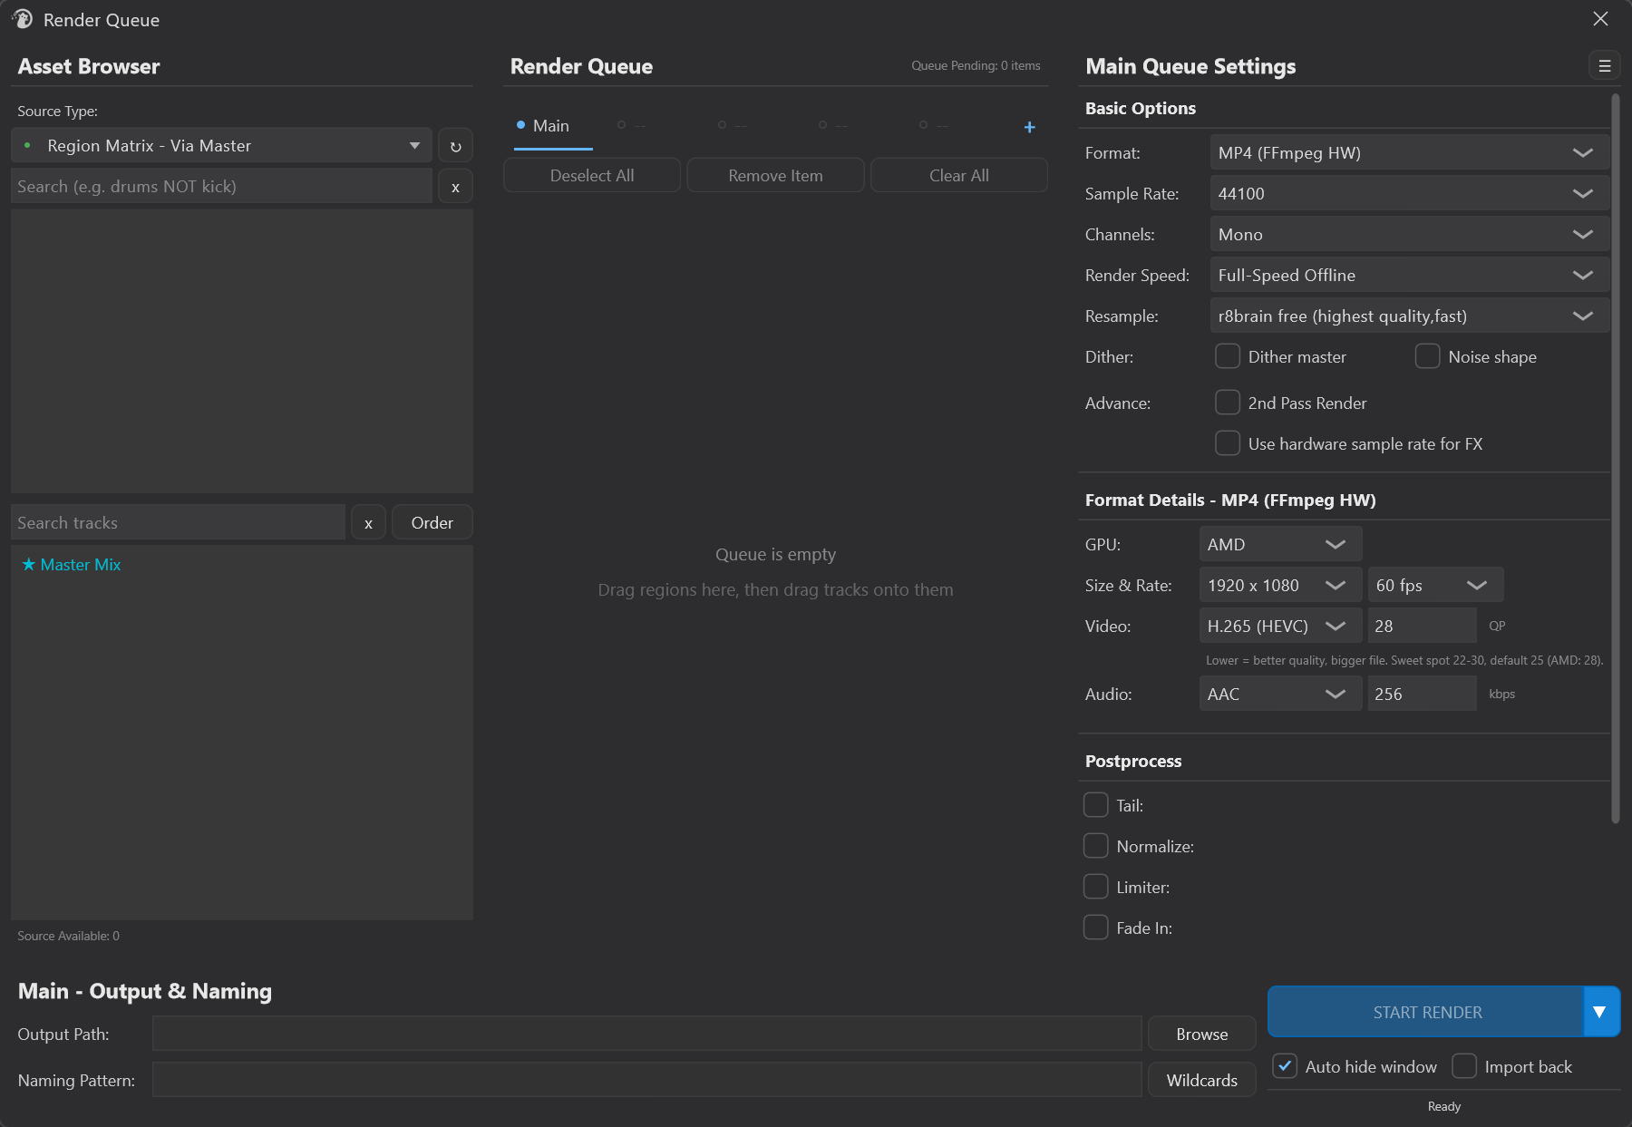Viewport: 1632px width, 1127px height.
Task: Click the Output Path input field
Action: coord(646,1035)
